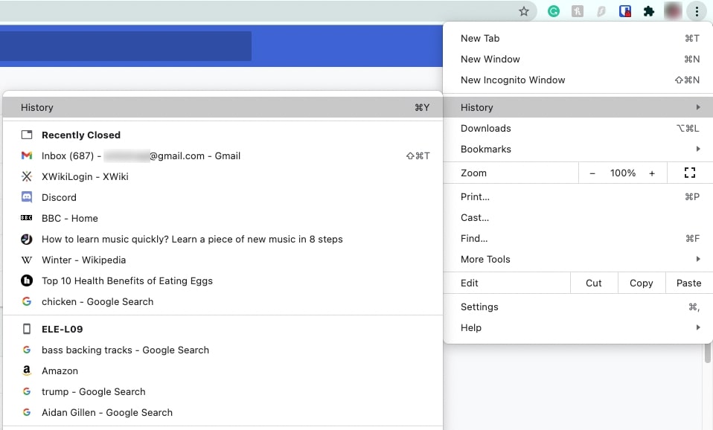Open Amazon from ELE-L09 device

pyautogui.click(x=223, y=371)
